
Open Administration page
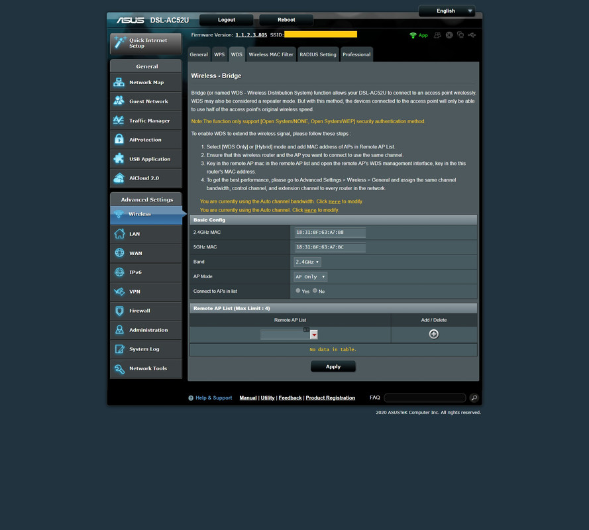pos(146,330)
